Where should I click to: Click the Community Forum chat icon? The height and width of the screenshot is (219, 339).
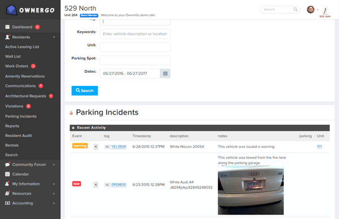tap(7, 164)
